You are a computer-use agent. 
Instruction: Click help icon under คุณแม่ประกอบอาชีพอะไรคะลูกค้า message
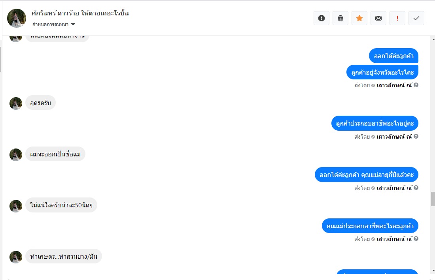(416, 239)
